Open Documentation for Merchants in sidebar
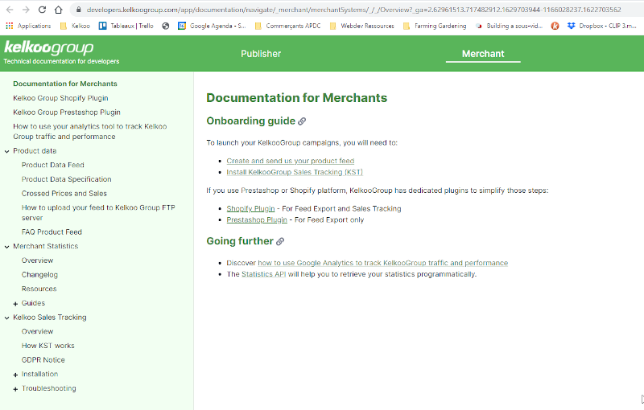 (x=65, y=84)
